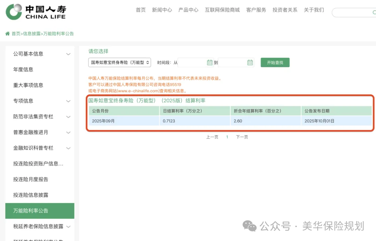
Task: Click the search magnifier icon
Action: coord(374,12)
